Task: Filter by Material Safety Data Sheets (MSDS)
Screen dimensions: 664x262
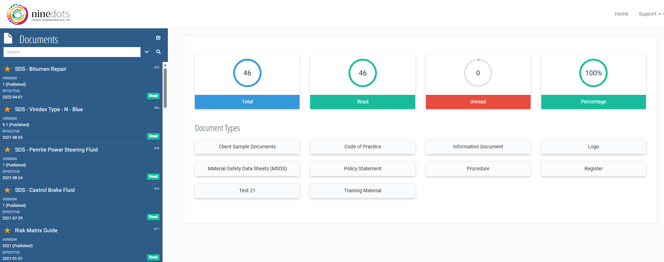Action: [247, 169]
